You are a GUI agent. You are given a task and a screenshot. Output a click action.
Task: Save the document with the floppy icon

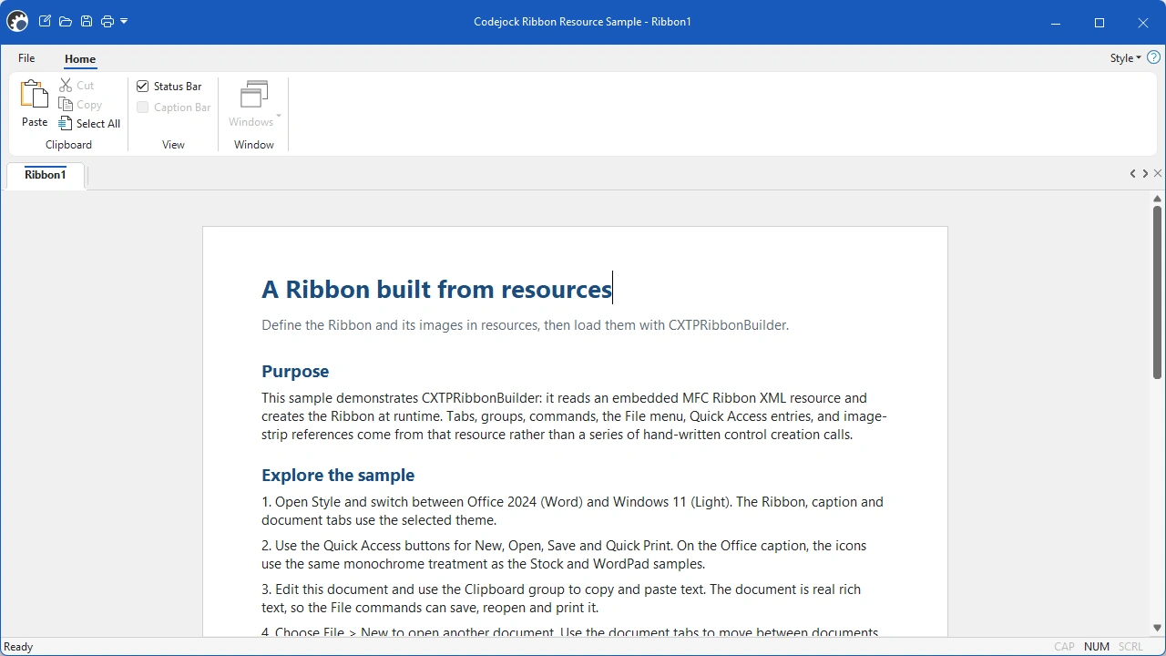87,21
